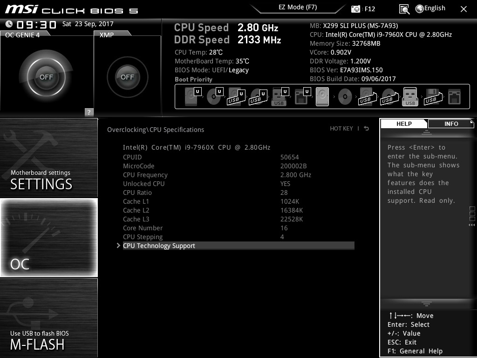
Task: Select UEFI USB key boot icon
Action: tap(279, 96)
